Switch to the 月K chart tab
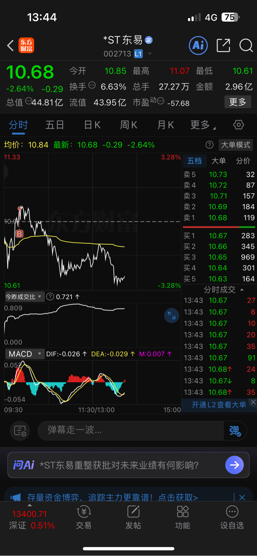257x556 pixels. [166, 125]
